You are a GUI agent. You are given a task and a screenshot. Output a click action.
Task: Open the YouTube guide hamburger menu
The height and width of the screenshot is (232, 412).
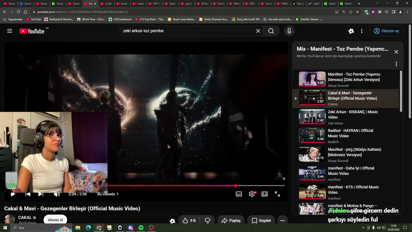10,31
